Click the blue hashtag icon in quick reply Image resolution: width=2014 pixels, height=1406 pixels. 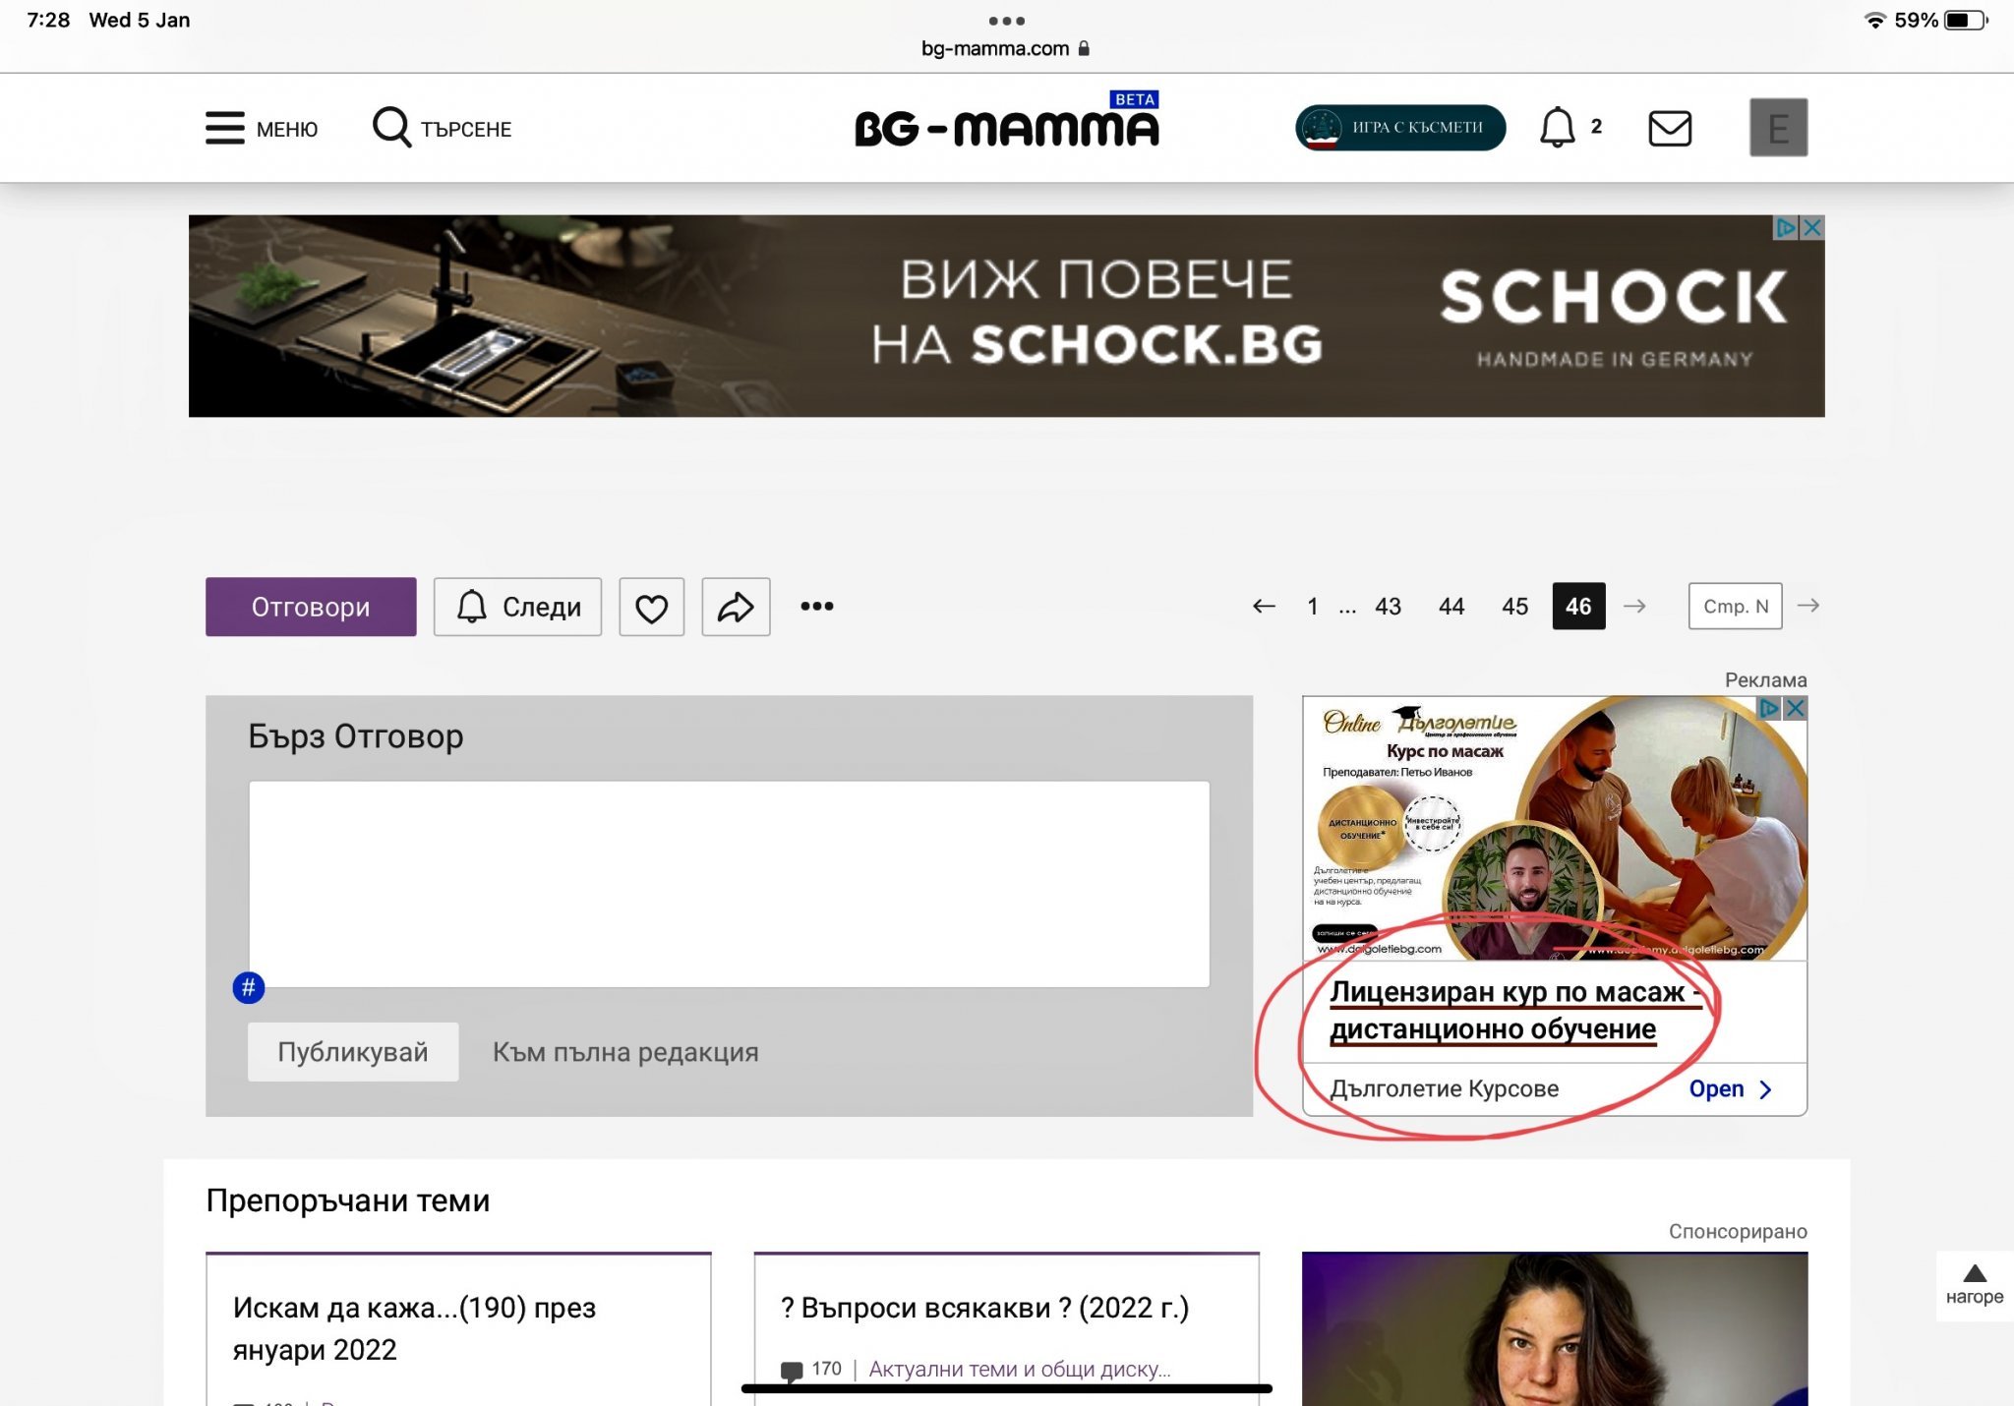pyautogui.click(x=249, y=987)
